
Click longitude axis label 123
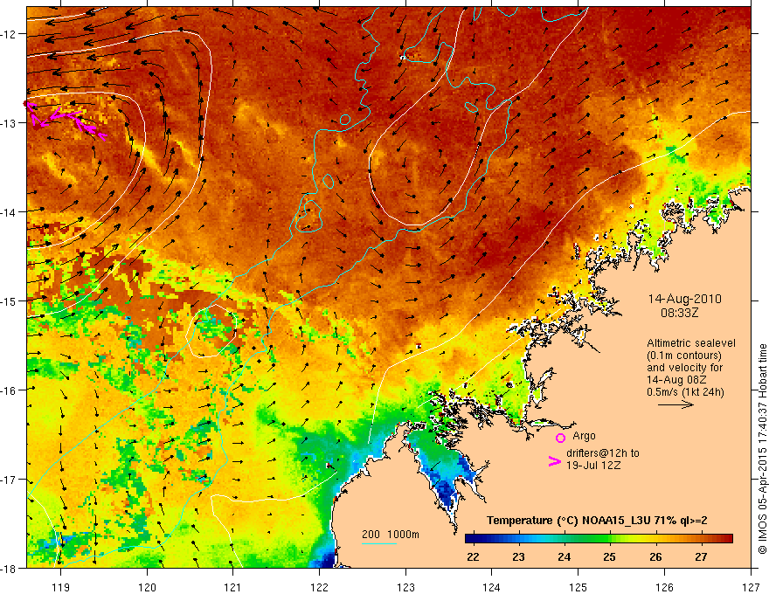(405, 587)
